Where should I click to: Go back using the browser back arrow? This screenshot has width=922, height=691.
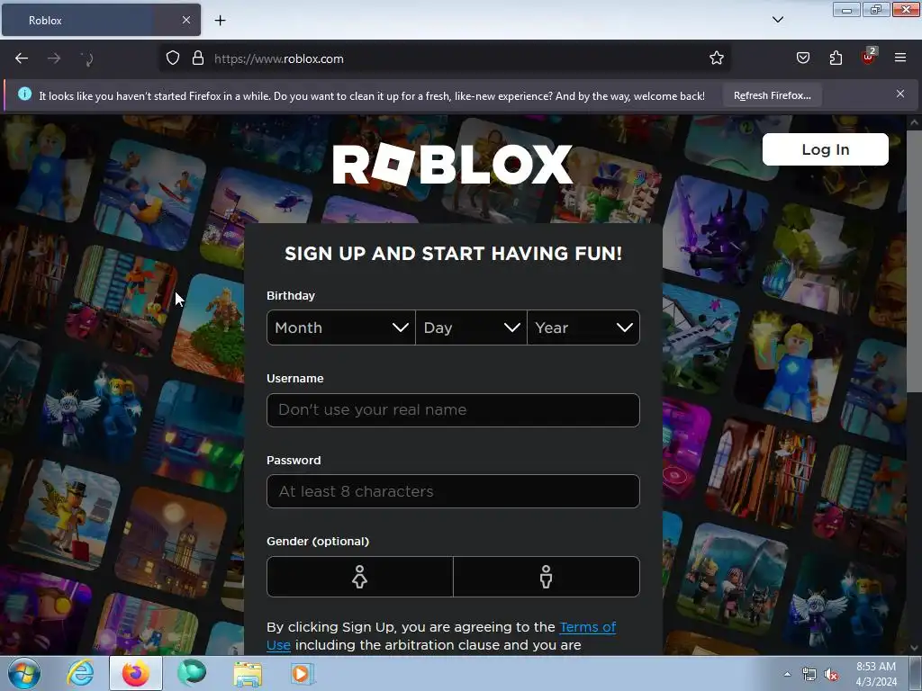point(22,58)
